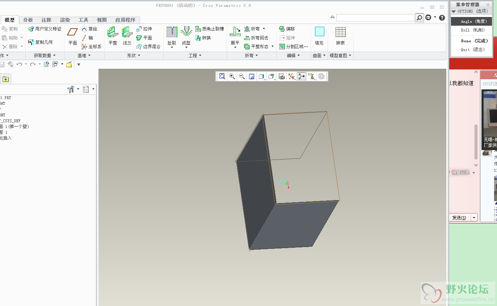Open the help question mark icon
This screenshot has width=497, height=306.
pyautogui.click(x=442, y=17)
